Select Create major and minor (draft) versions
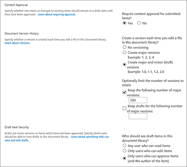This screenshot has height=167, width=187. 124,65
